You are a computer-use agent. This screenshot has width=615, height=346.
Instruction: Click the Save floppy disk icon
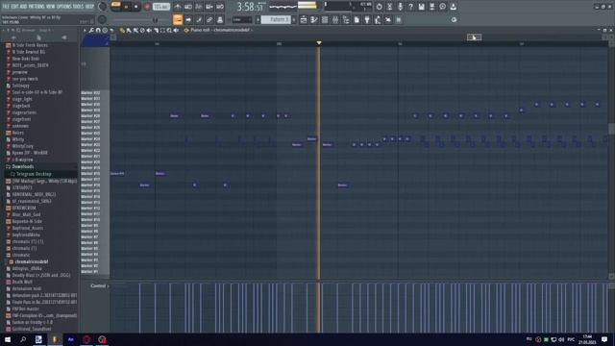[421, 7]
